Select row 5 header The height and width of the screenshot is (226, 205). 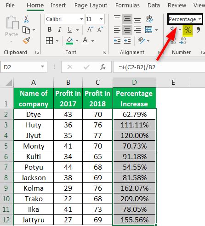(6, 146)
